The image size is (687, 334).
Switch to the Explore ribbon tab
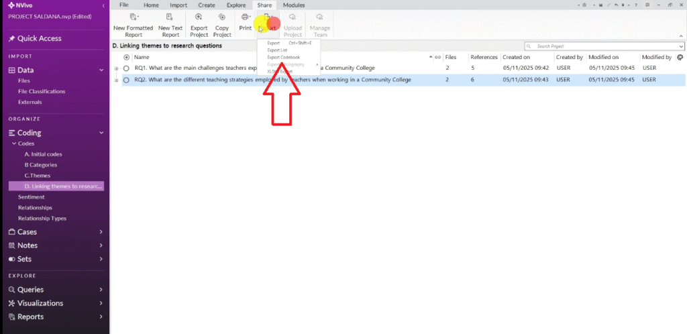pyautogui.click(x=236, y=5)
